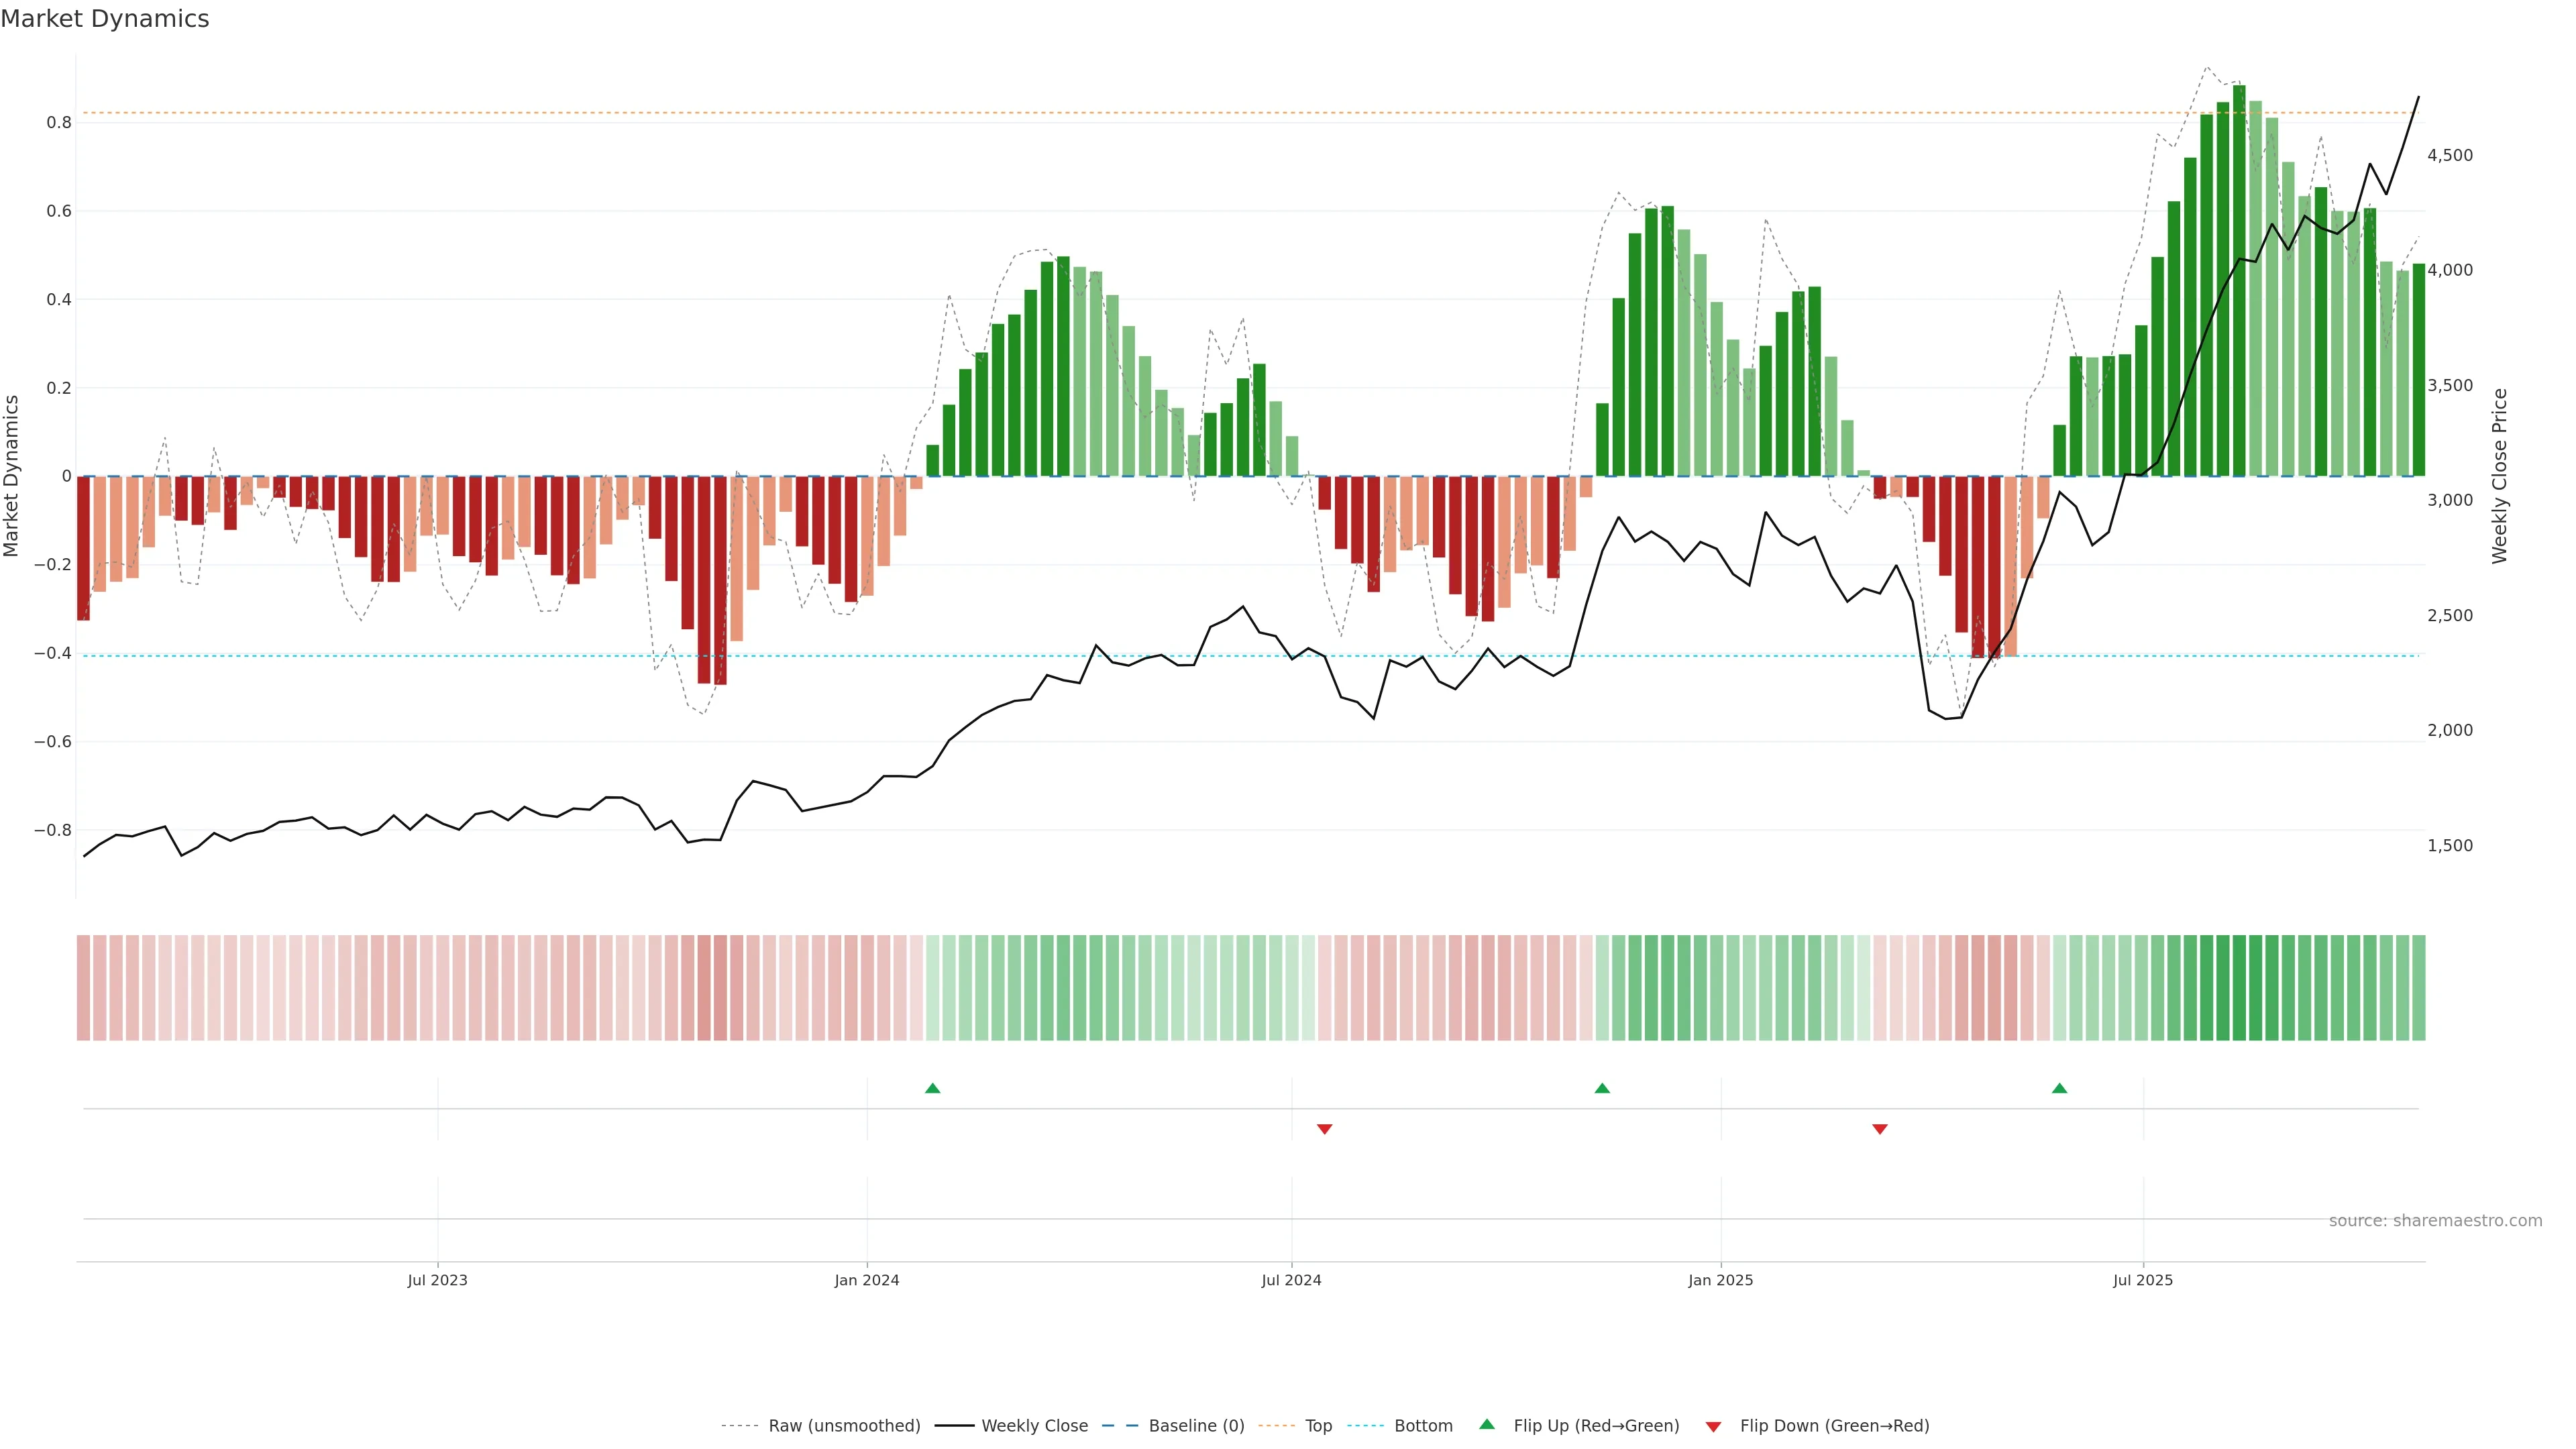
Task: Click the last green flip-up triangle marker
Action: click(x=2059, y=1088)
